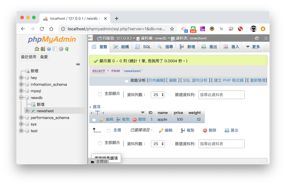
Task: Open the phpMyAdmin documentation help icon
Action: pyautogui.click(x=49, y=49)
